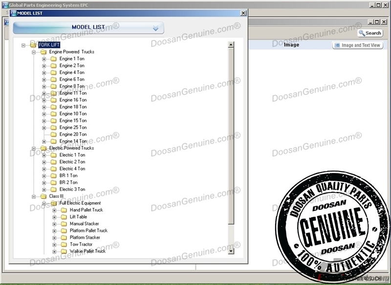Click the Tow Tractor folder icon

[x=64, y=245]
